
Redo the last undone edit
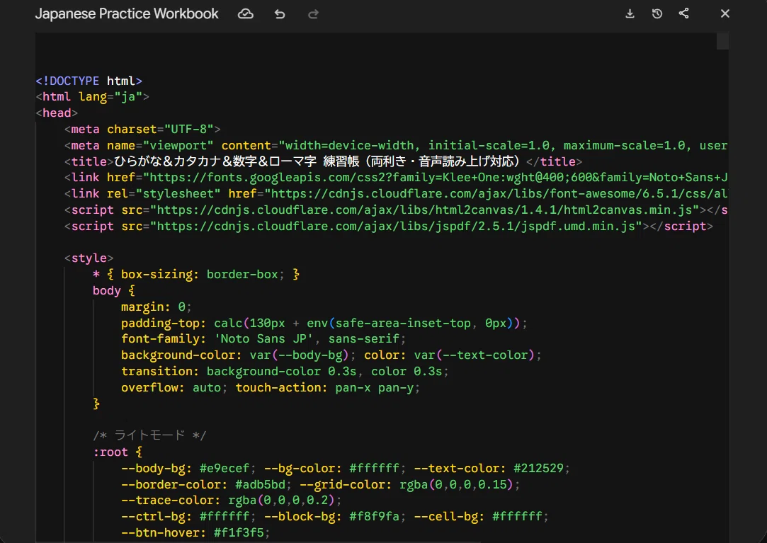(x=314, y=14)
